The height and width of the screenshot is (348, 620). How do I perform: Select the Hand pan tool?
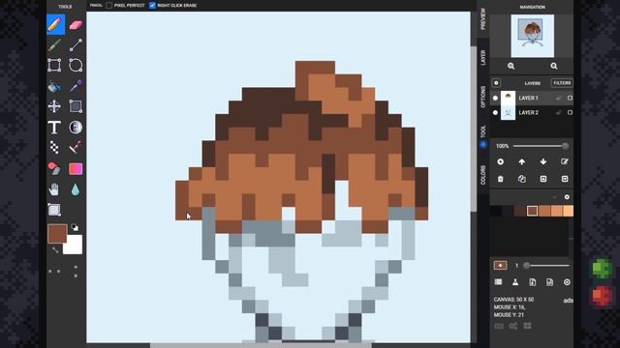[54, 189]
